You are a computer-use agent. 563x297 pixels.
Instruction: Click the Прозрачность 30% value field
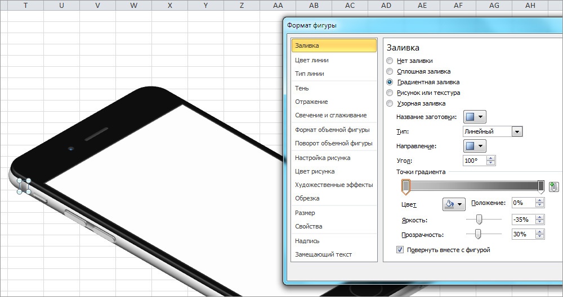tap(523, 234)
